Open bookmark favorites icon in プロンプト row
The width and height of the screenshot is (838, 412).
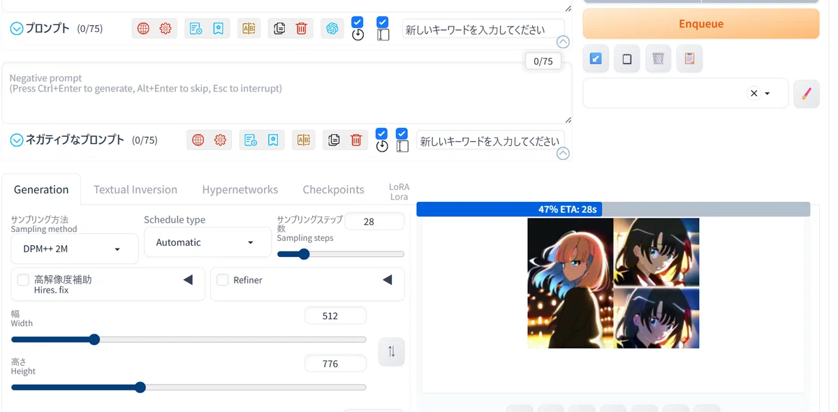click(219, 29)
